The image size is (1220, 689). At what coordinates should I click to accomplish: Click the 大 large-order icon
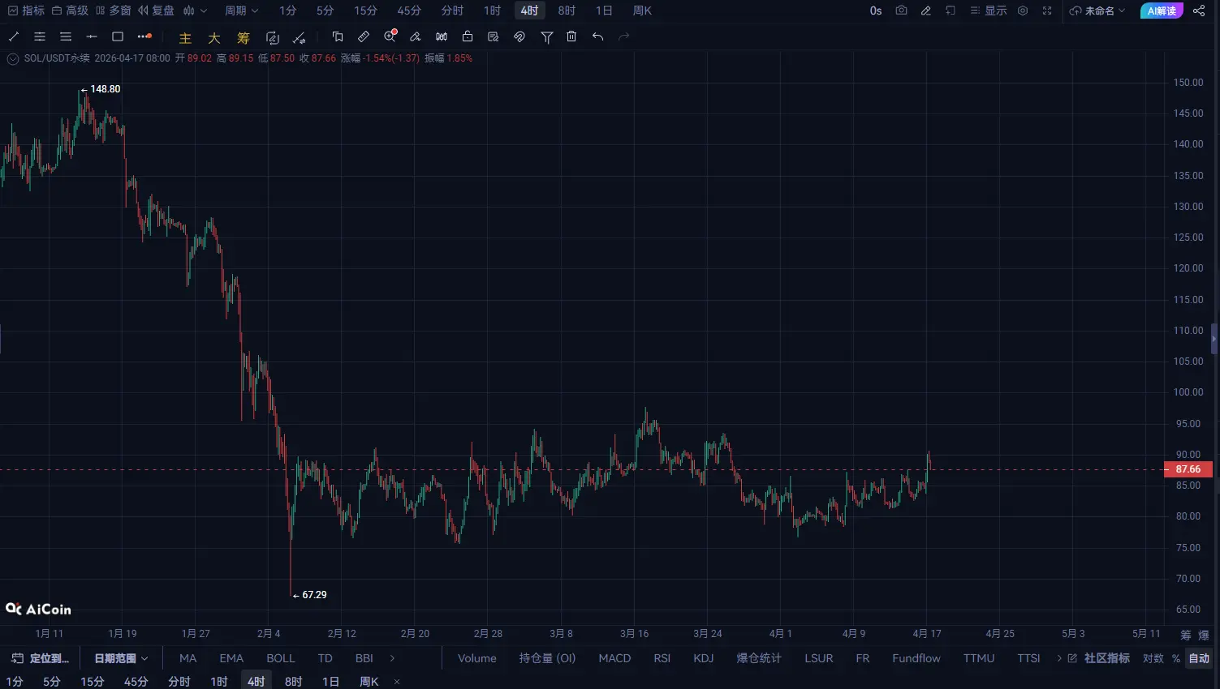pyautogui.click(x=214, y=37)
